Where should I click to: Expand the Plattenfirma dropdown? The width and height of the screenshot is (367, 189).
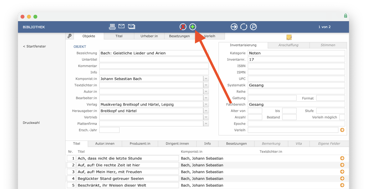(206, 124)
